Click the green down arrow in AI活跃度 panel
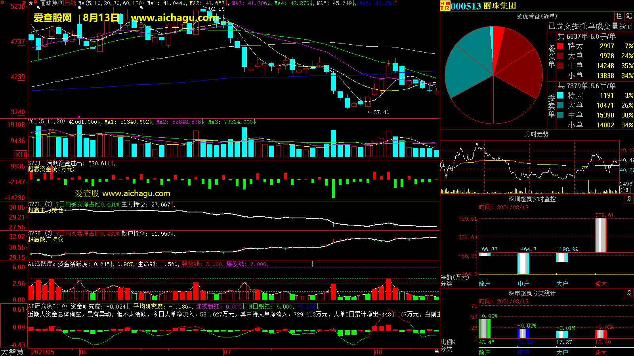Image resolution: width=634 pixels, height=356 pixels. click(x=312, y=264)
